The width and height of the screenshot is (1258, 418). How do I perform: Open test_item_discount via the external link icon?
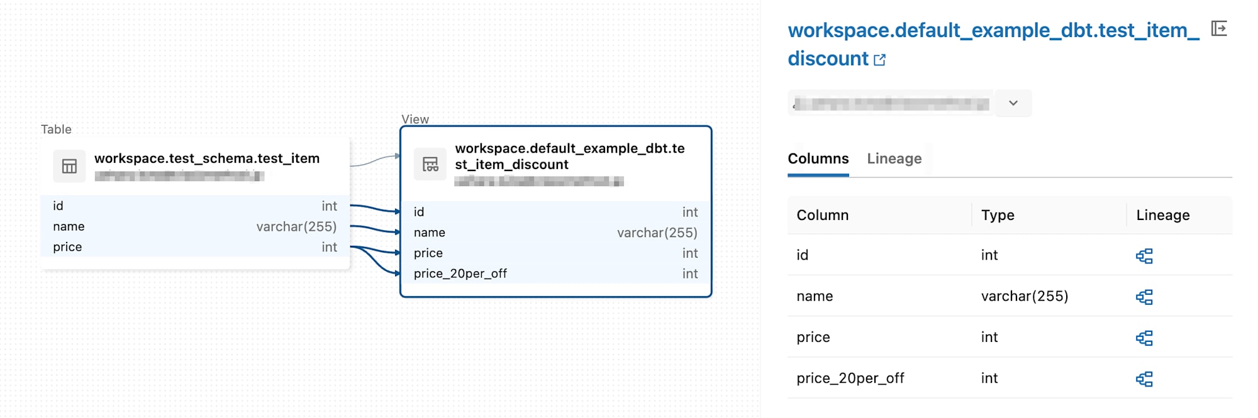(881, 59)
